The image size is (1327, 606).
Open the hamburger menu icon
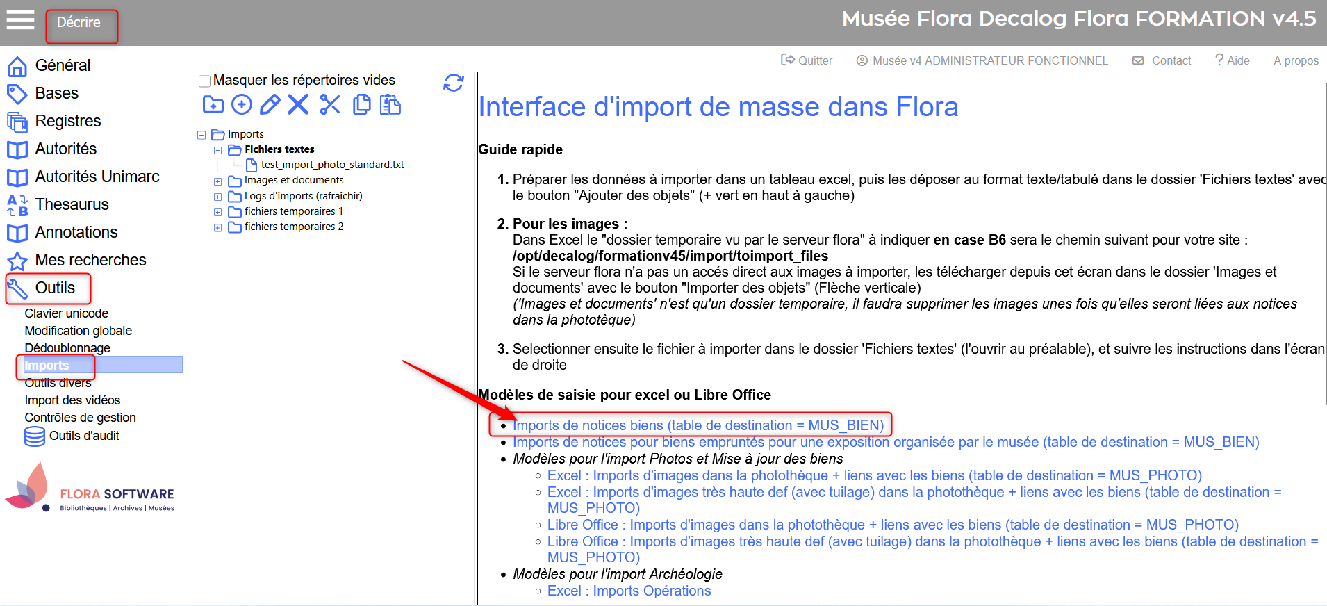pos(20,20)
